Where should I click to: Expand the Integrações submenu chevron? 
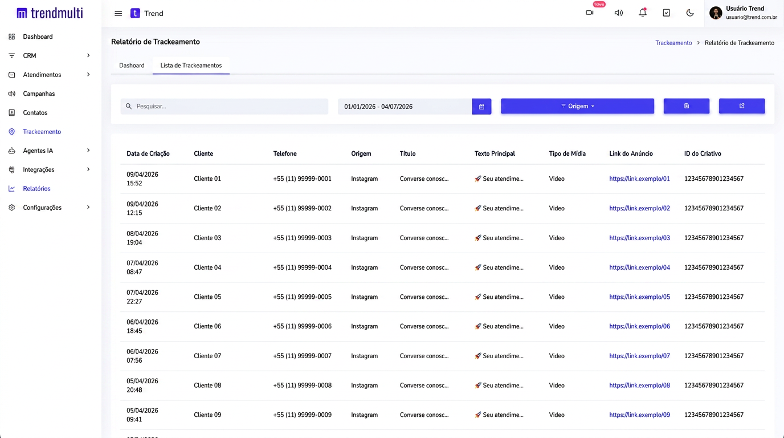(x=88, y=169)
